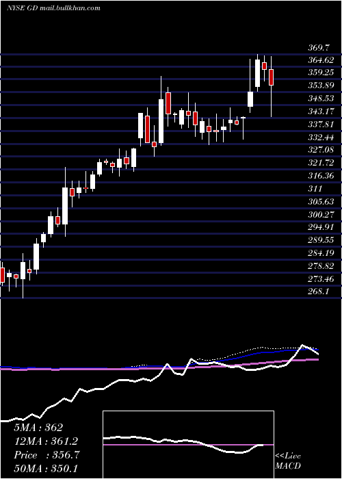Click the 316.36 price axis label
The width and height of the screenshot is (342, 479).
click(321, 176)
